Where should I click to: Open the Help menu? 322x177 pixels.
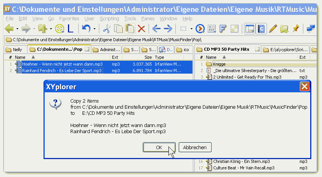[x=188, y=19]
